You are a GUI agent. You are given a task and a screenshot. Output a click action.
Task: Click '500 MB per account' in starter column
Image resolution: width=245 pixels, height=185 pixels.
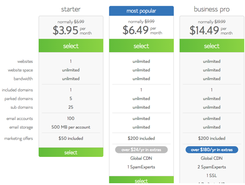tap(71, 127)
